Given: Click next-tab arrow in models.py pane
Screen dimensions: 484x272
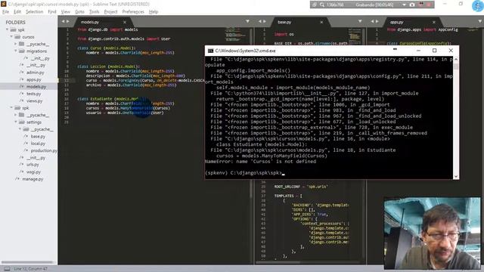Looking at the screenshot, I should coord(68,22).
